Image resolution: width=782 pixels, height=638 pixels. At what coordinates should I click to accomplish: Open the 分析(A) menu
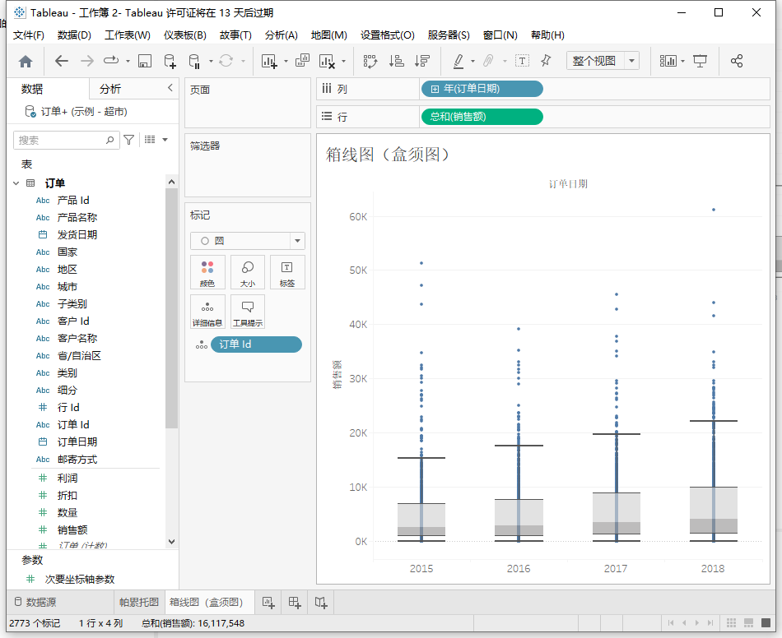pos(282,35)
